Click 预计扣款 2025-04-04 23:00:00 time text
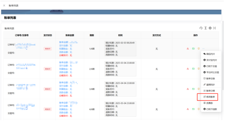Screen dimensions: 227x121 coord(120,83)
